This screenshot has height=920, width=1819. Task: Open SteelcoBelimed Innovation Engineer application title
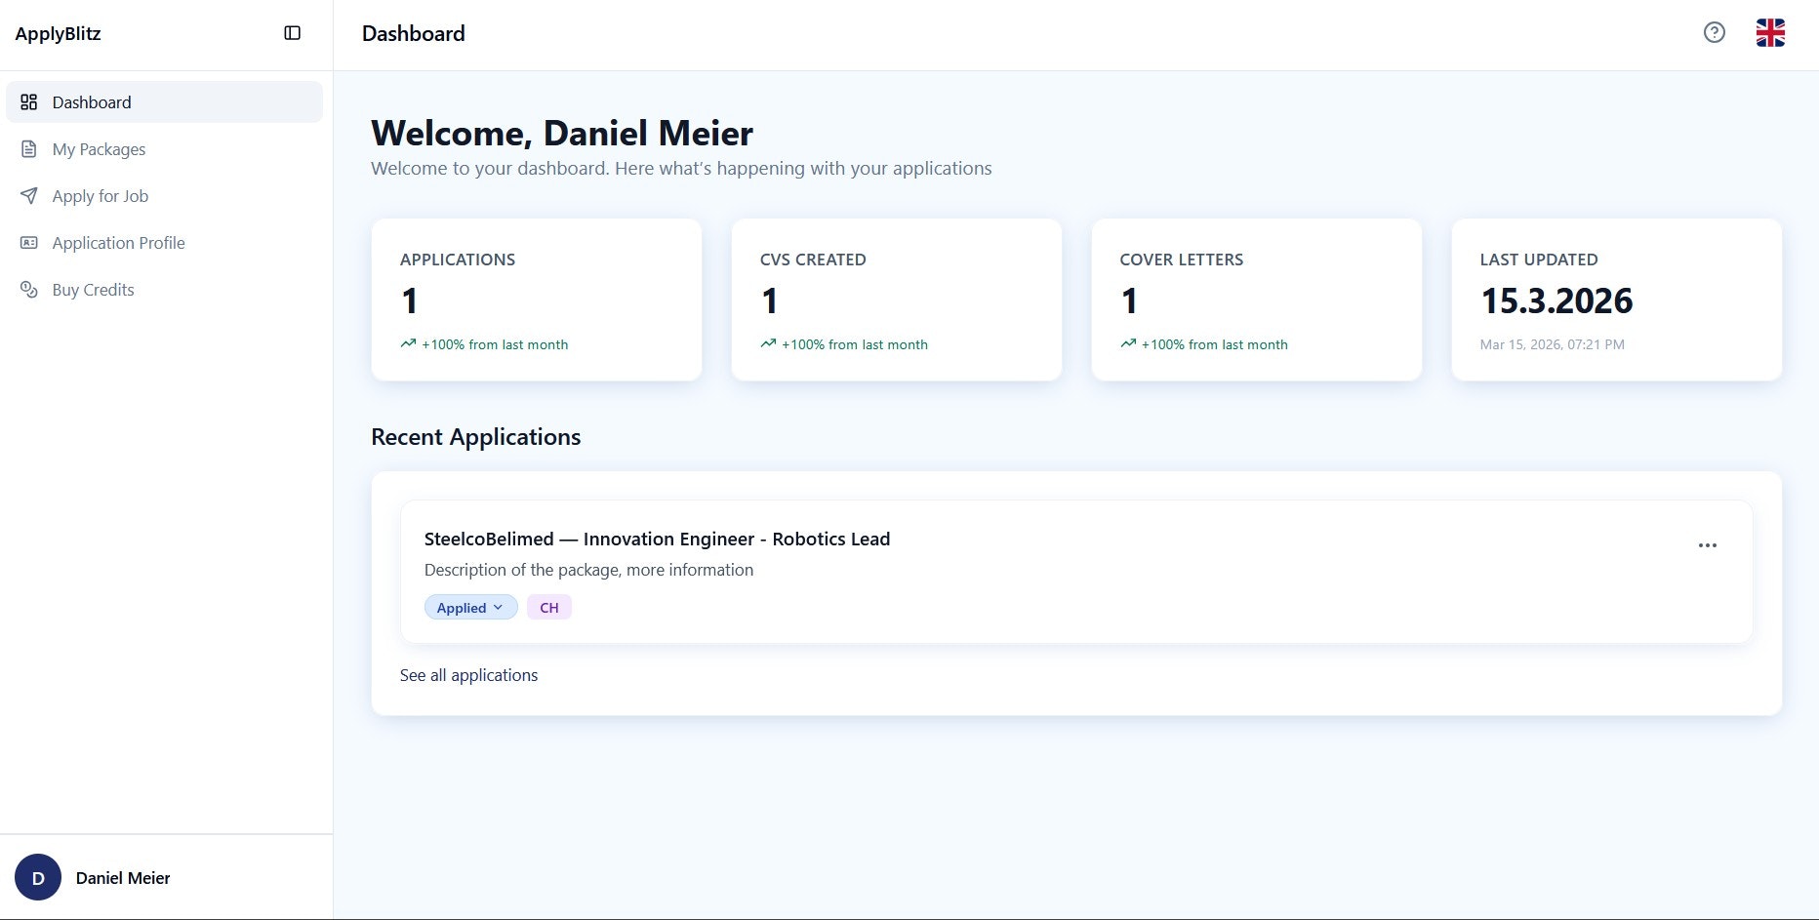click(657, 539)
